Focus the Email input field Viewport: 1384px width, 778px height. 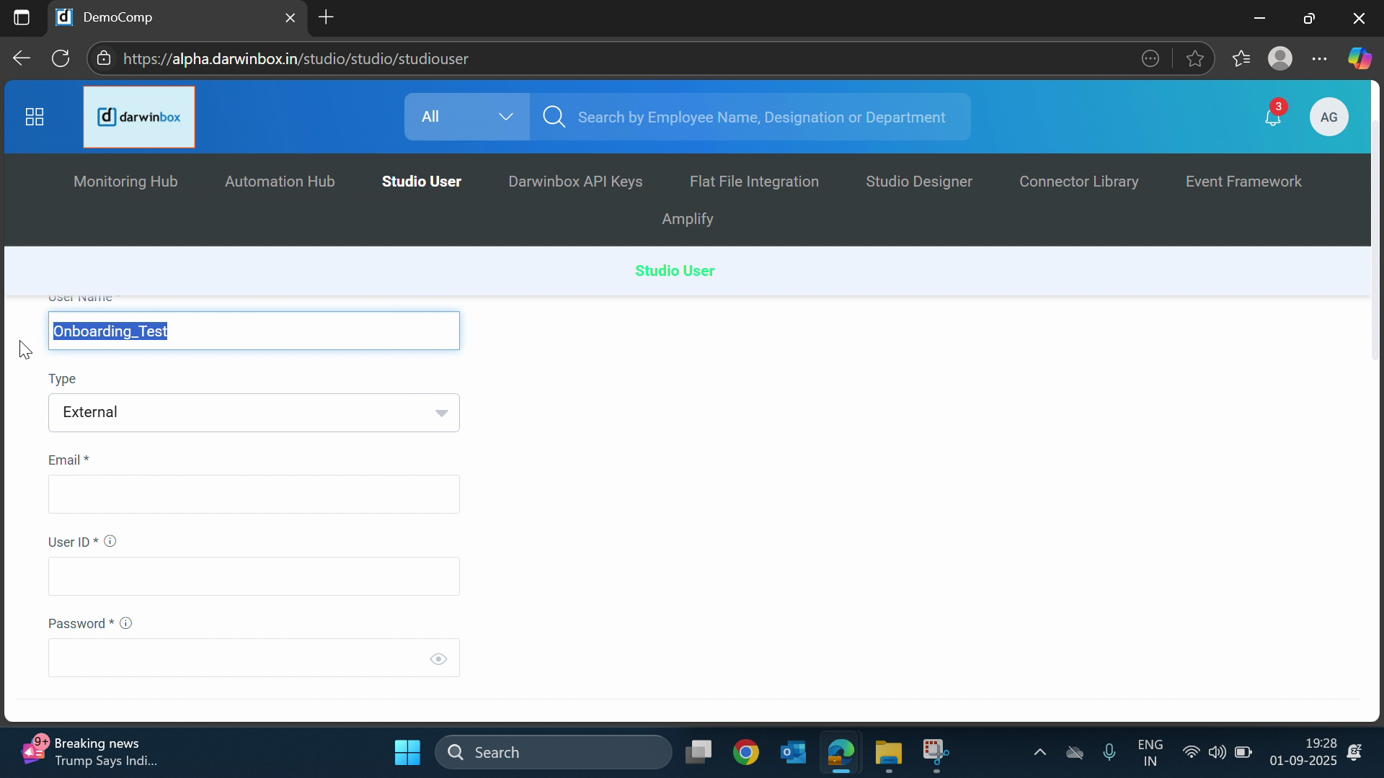click(254, 494)
